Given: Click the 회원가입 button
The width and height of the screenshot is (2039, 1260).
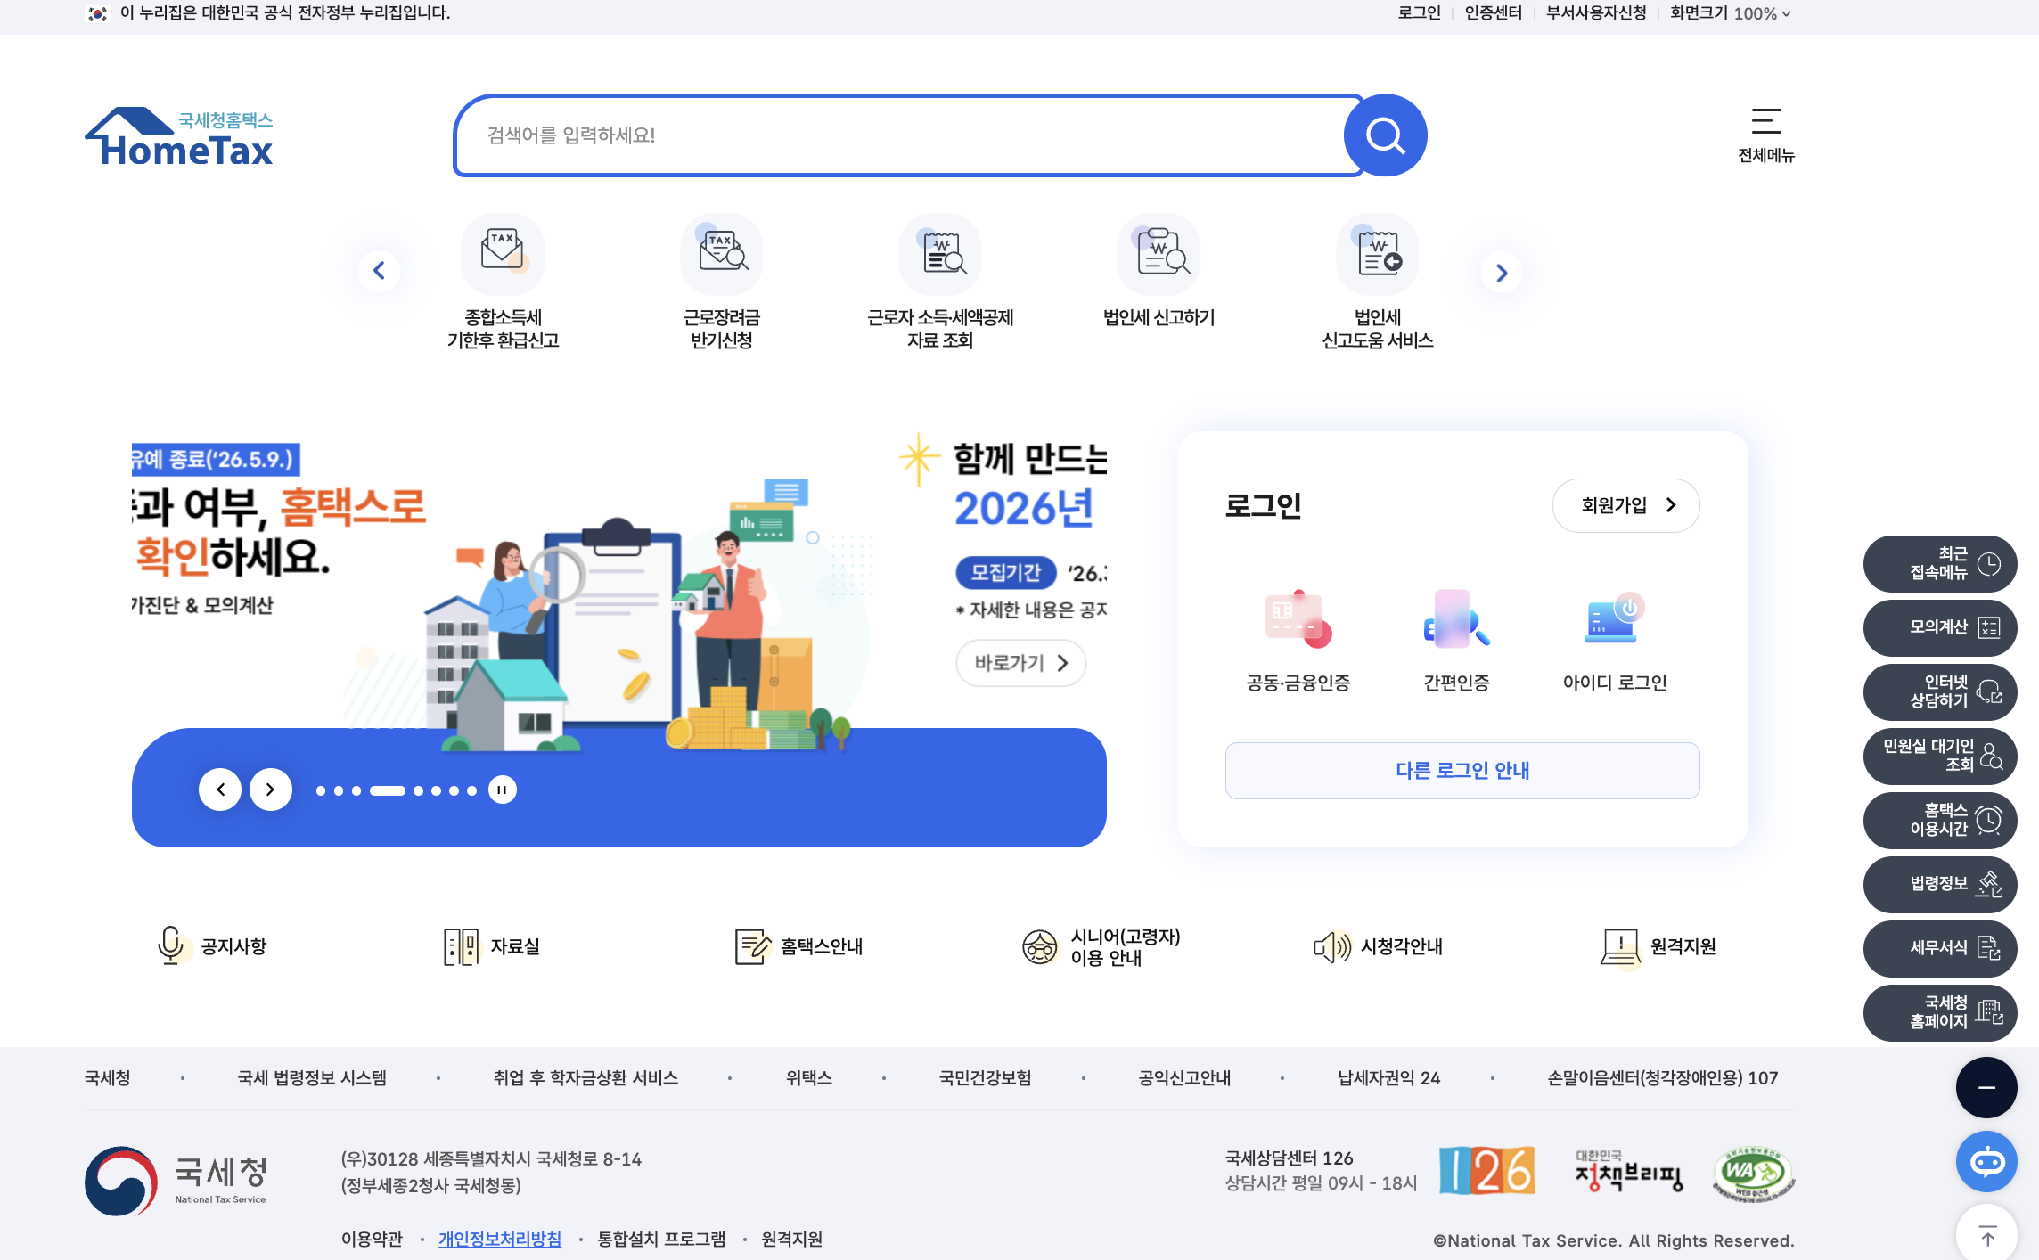Looking at the screenshot, I should coord(1625,505).
